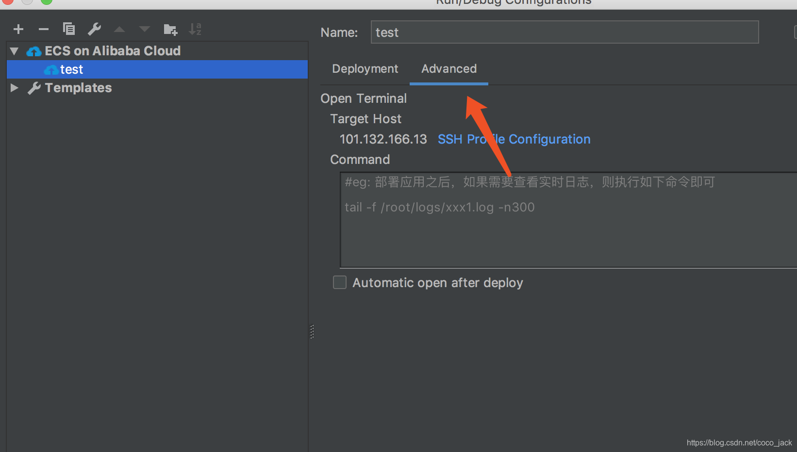
Task: Open the SSH Profile Configuration link
Action: (514, 139)
